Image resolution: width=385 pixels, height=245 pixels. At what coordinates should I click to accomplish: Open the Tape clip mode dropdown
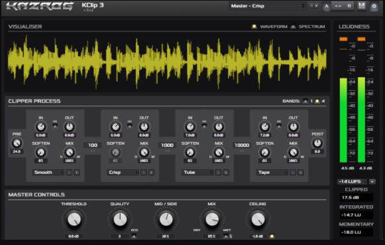[x=272, y=173]
